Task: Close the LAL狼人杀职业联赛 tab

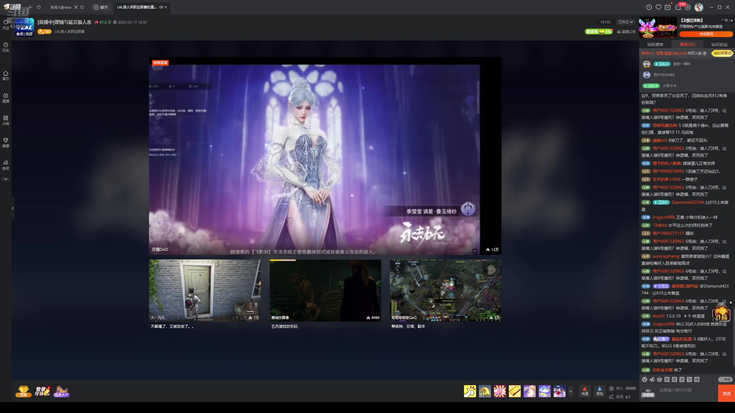Action: (166, 7)
